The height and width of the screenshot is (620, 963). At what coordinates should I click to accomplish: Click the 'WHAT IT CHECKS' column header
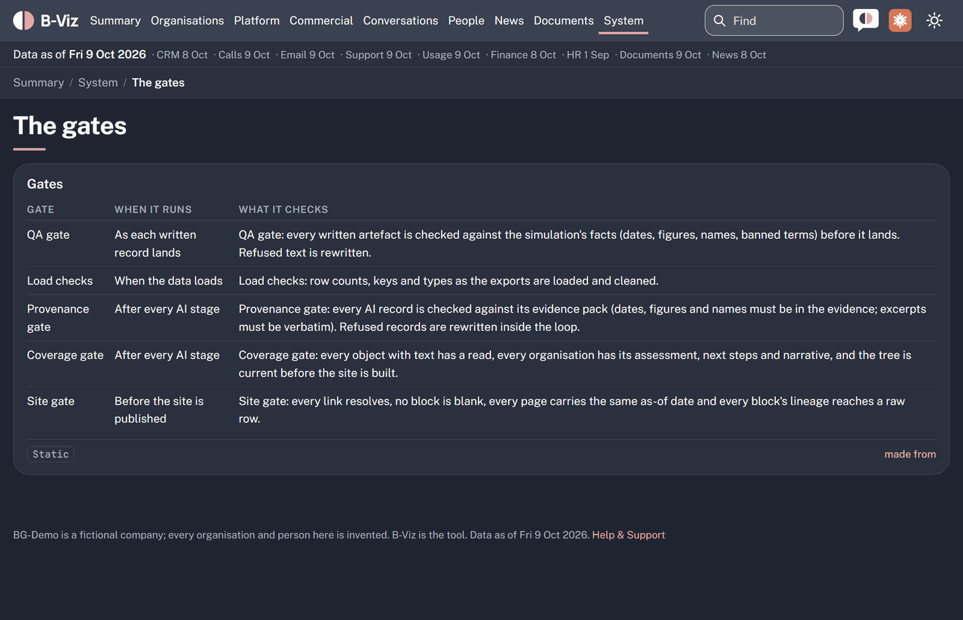283,209
